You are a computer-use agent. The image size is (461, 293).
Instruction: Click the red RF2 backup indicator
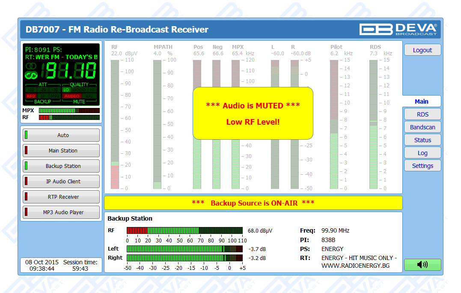pos(31,96)
